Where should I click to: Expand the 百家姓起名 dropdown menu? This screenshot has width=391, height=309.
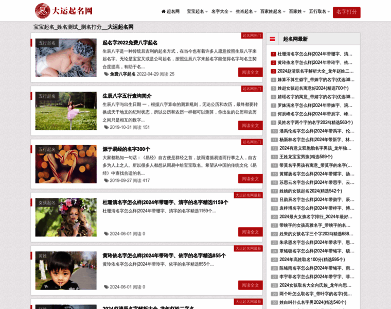coord(273,11)
